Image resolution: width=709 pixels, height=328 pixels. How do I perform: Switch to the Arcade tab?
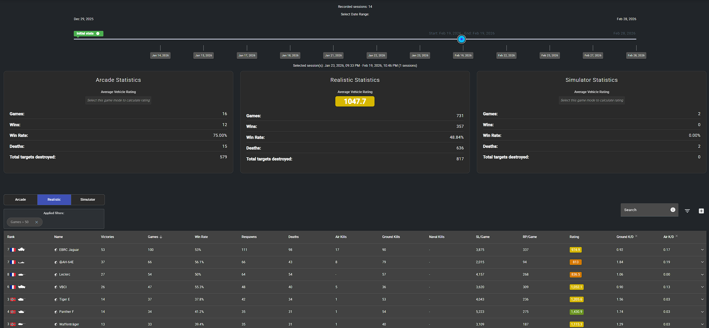(20, 200)
